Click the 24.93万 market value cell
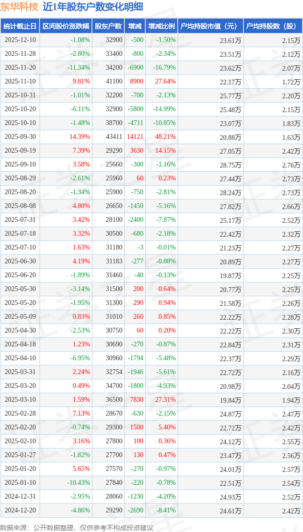This screenshot has height=532, width=303. coord(211,497)
